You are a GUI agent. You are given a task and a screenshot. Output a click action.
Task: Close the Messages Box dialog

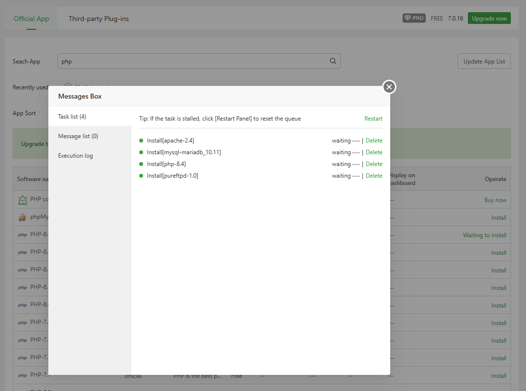tap(389, 87)
